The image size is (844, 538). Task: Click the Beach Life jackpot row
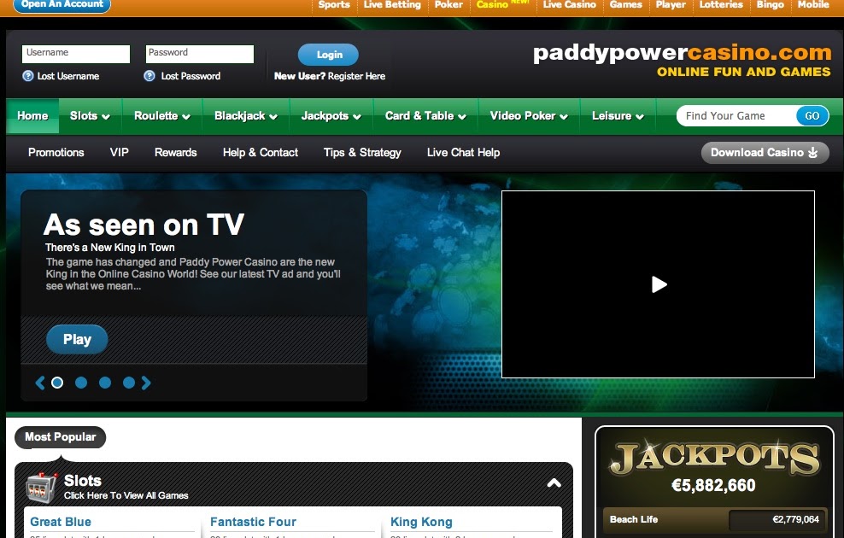coord(714,520)
